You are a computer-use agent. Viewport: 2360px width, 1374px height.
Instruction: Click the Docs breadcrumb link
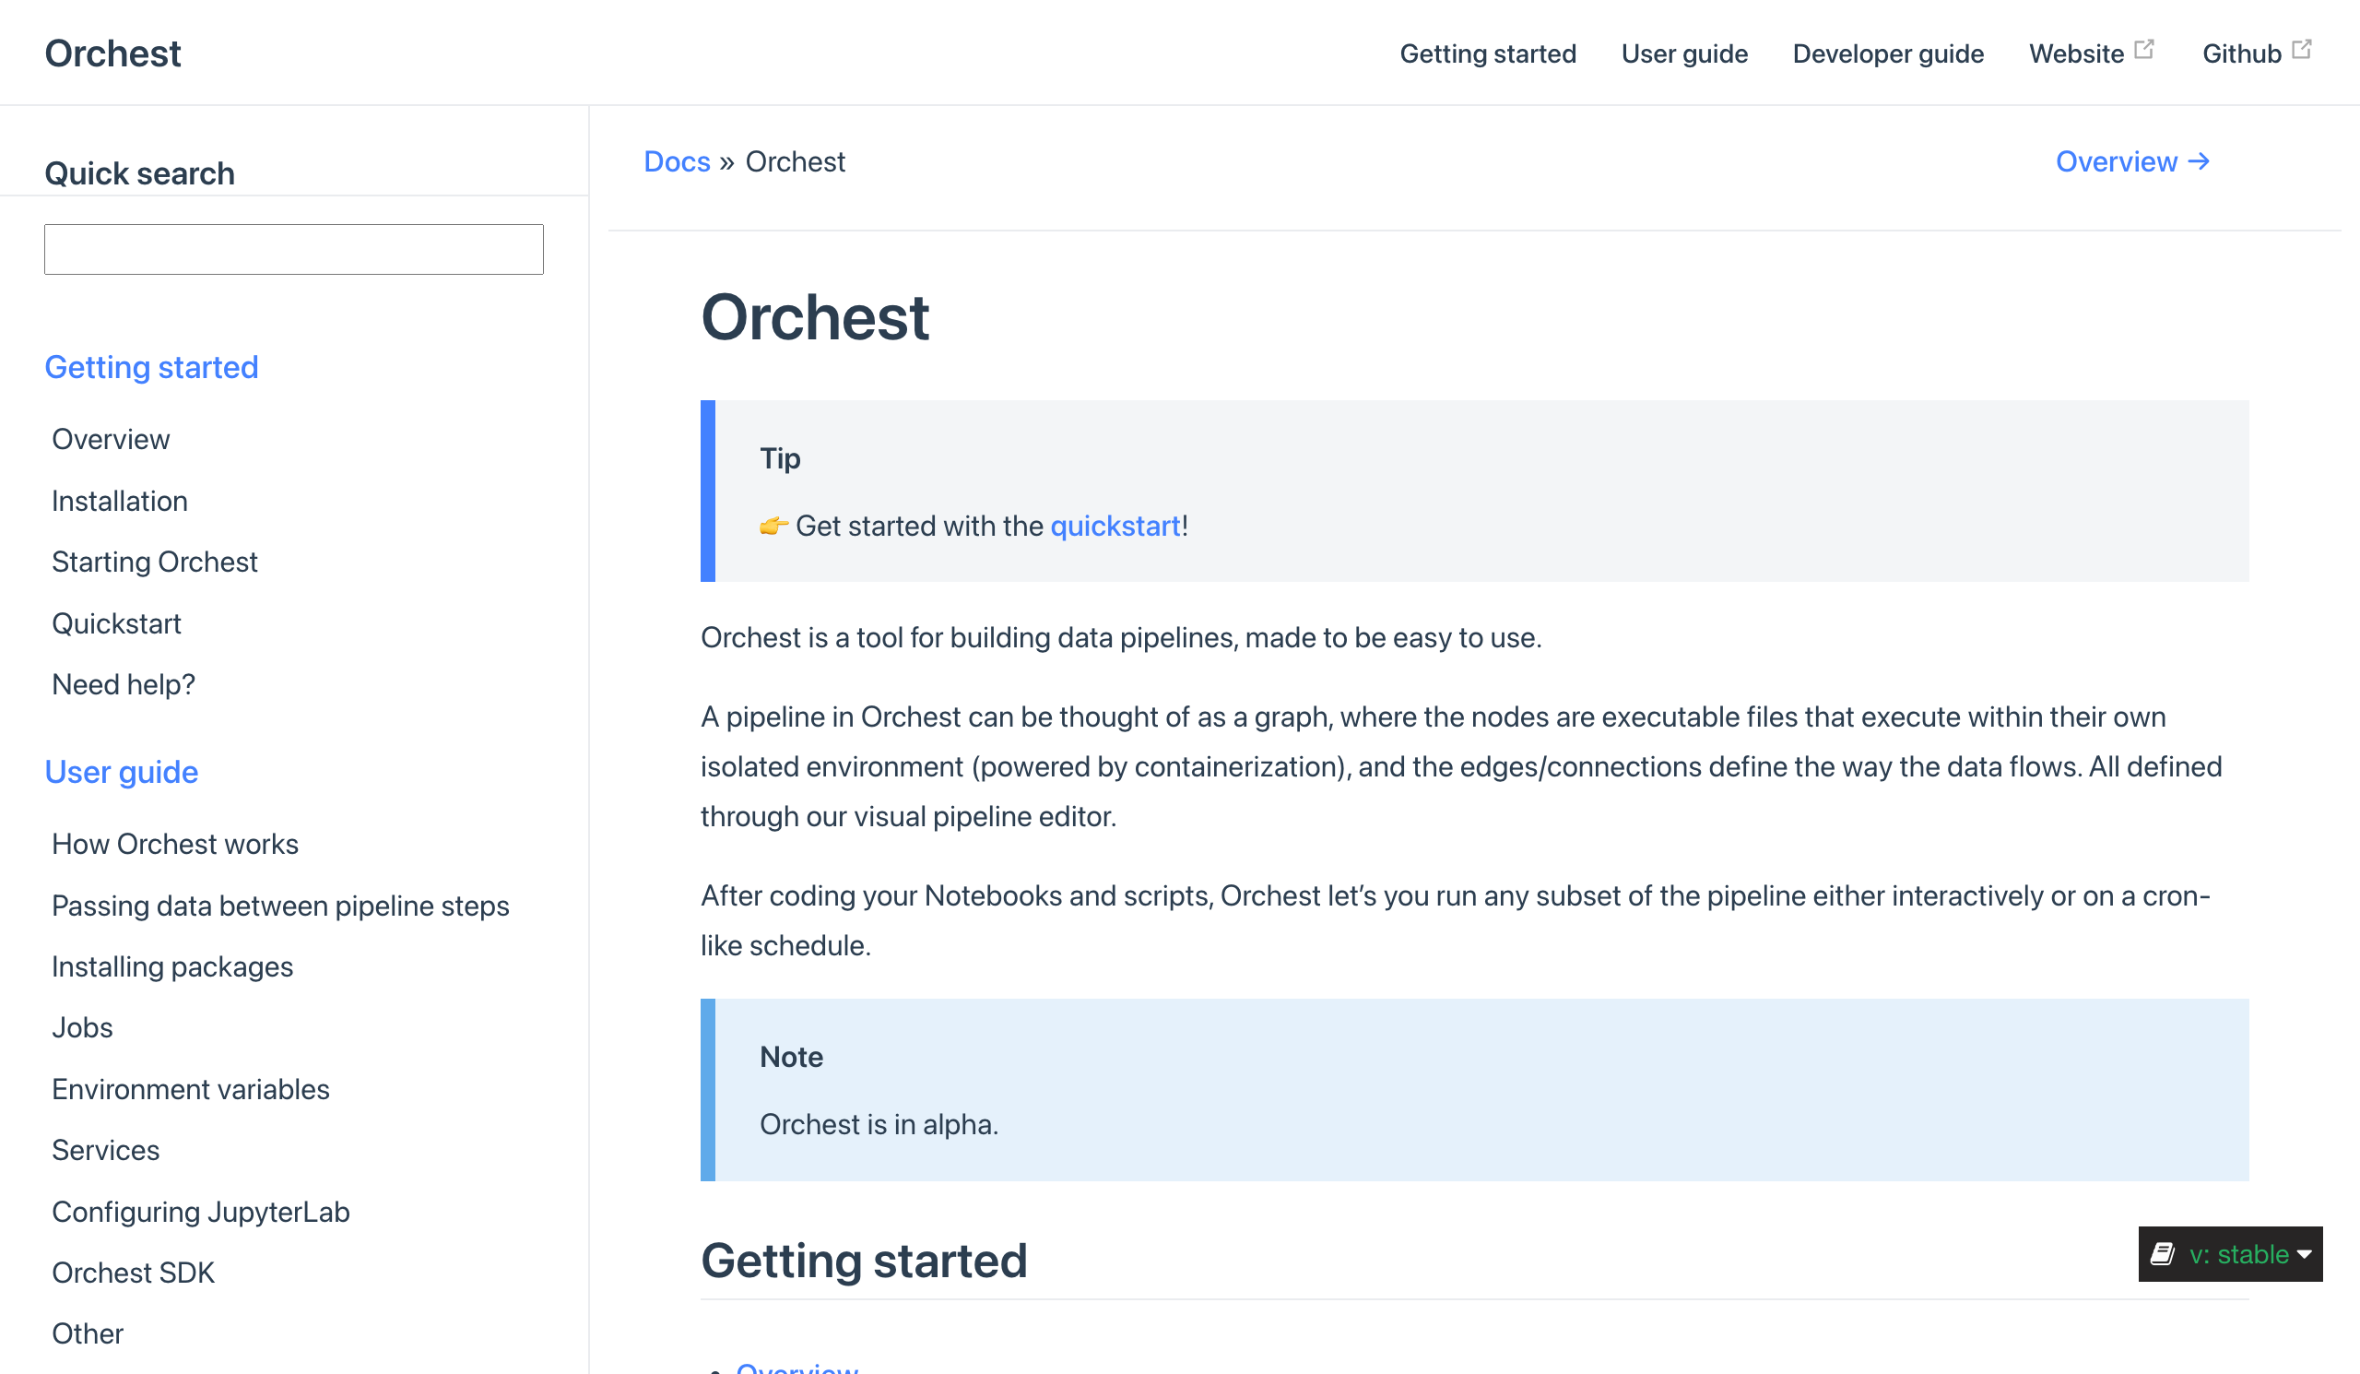676,162
